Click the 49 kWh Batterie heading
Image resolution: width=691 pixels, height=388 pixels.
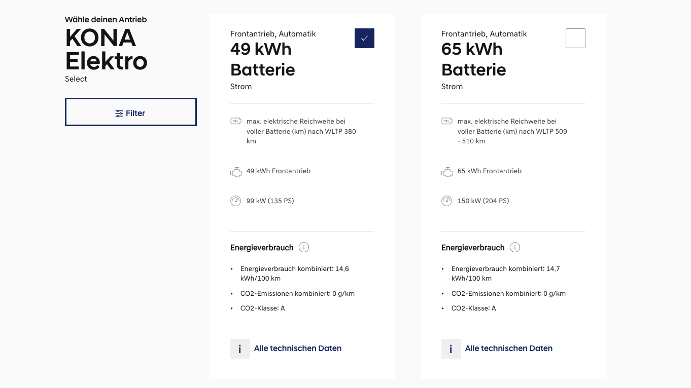(262, 59)
